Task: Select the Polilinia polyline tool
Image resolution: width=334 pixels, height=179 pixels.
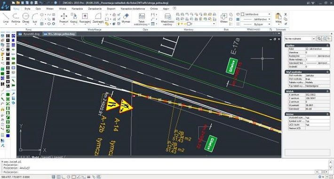Action: (16, 18)
